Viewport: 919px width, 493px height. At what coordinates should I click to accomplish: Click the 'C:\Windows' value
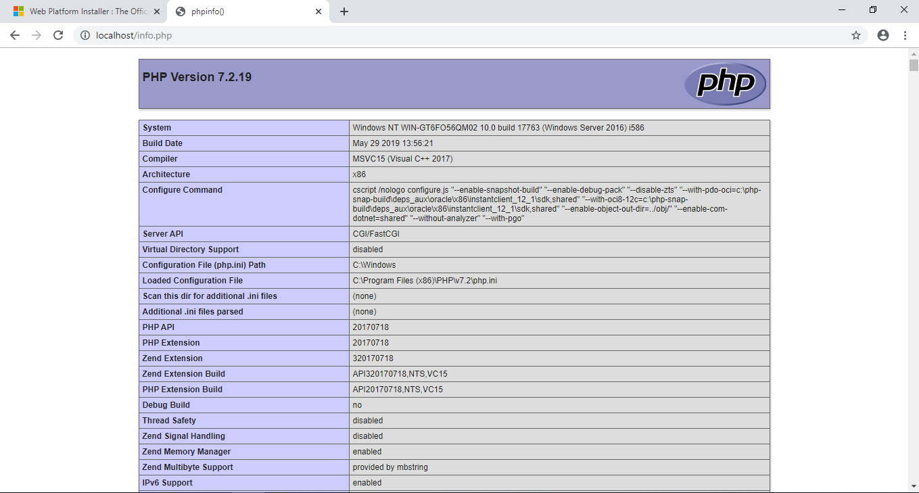(374, 265)
